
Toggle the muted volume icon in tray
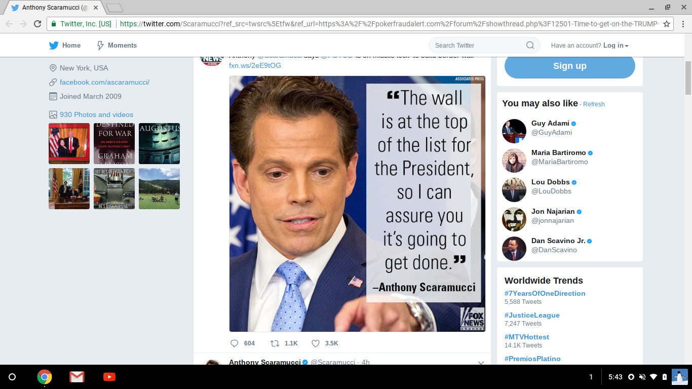[642, 377]
